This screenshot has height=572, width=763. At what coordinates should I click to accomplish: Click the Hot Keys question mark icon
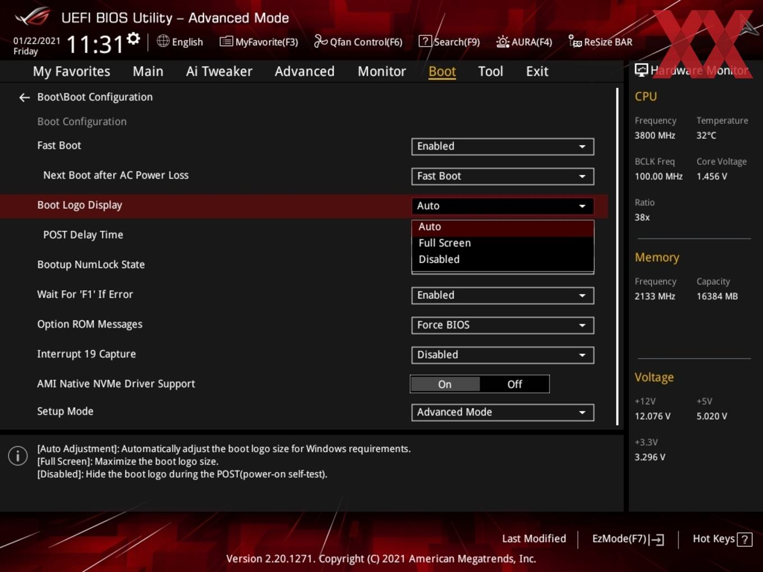point(744,539)
